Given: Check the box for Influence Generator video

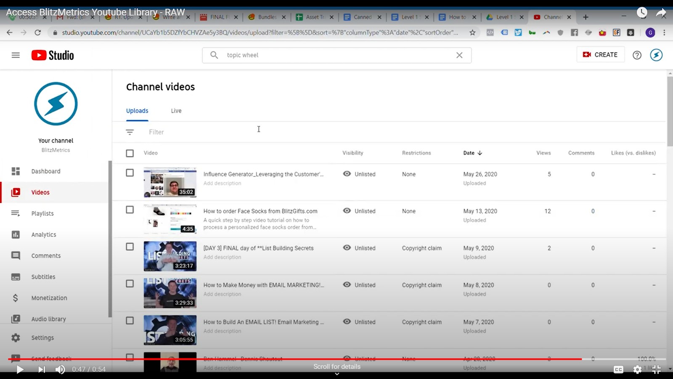Looking at the screenshot, I should click(x=130, y=173).
